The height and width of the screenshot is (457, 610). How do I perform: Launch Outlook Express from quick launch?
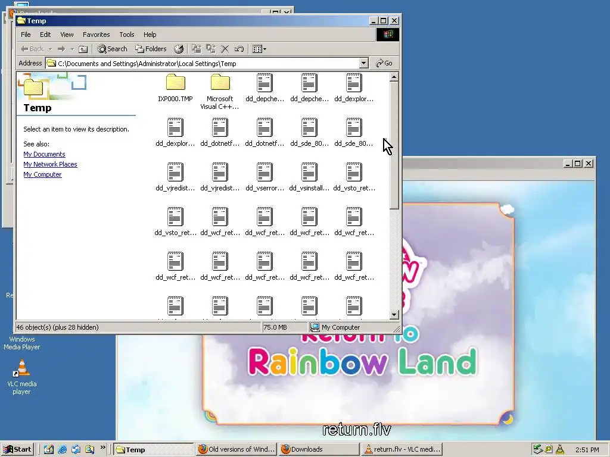point(76,450)
